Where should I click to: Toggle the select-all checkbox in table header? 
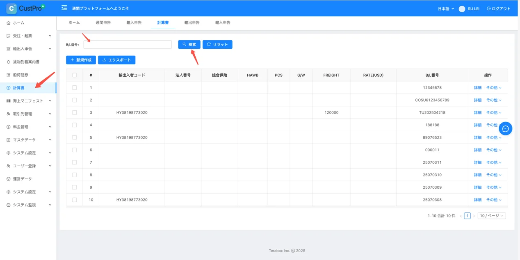(74, 75)
